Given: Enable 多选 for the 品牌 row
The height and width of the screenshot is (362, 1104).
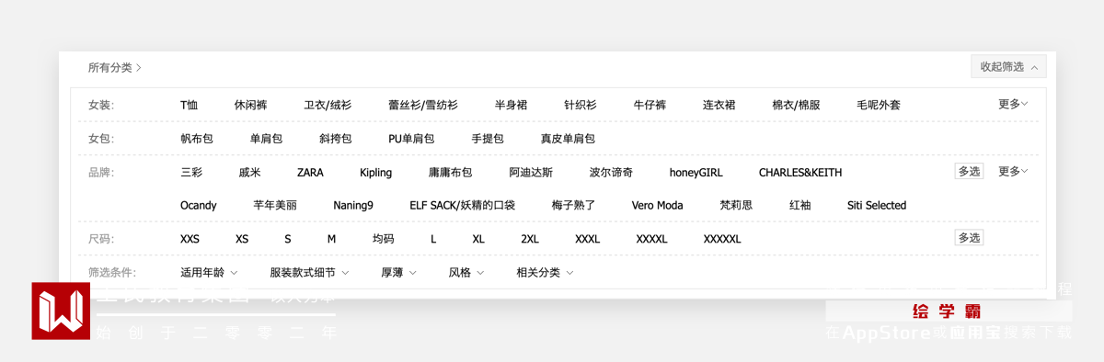Looking at the screenshot, I should [x=969, y=171].
